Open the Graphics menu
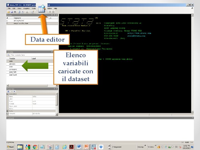 [x=26, y=8]
